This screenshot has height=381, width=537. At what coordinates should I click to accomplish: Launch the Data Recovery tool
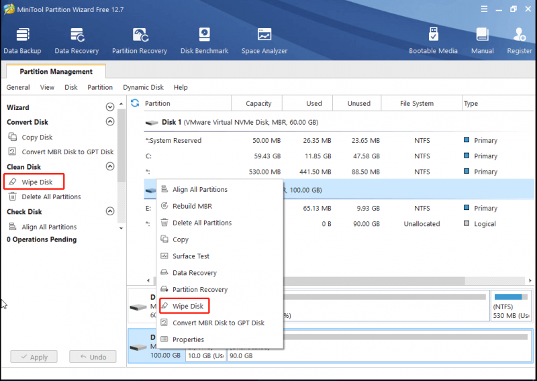tap(77, 41)
